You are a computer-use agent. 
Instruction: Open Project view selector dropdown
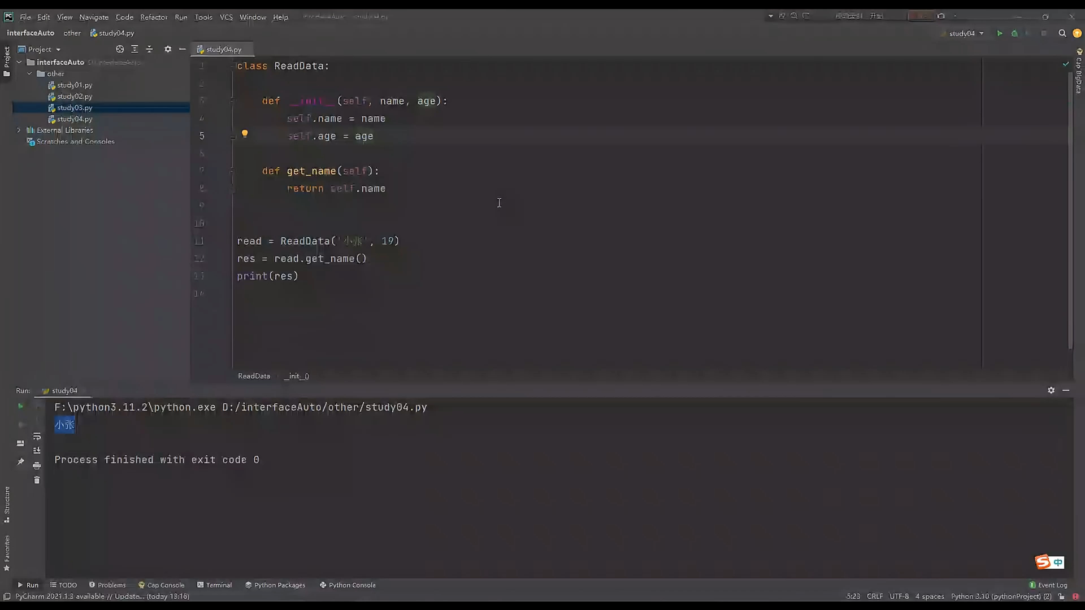click(x=39, y=49)
